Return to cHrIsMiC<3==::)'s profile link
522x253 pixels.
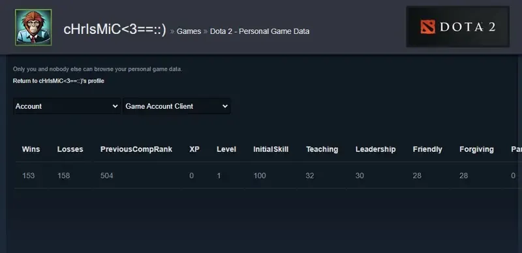coord(59,81)
